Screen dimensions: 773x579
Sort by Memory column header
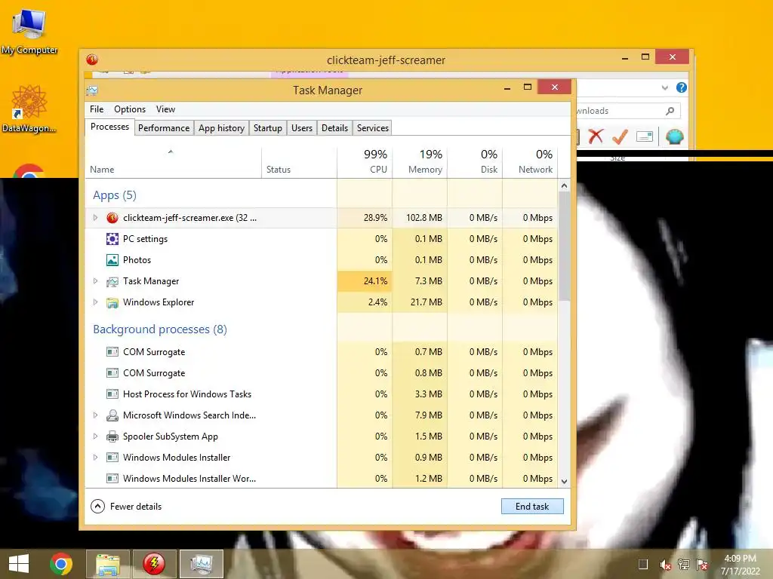click(x=420, y=163)
